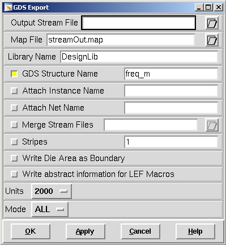The height and width of the screenshot is (245, 226).
Task: Enable the Stripes checkbox
Action: click(14, 142)
